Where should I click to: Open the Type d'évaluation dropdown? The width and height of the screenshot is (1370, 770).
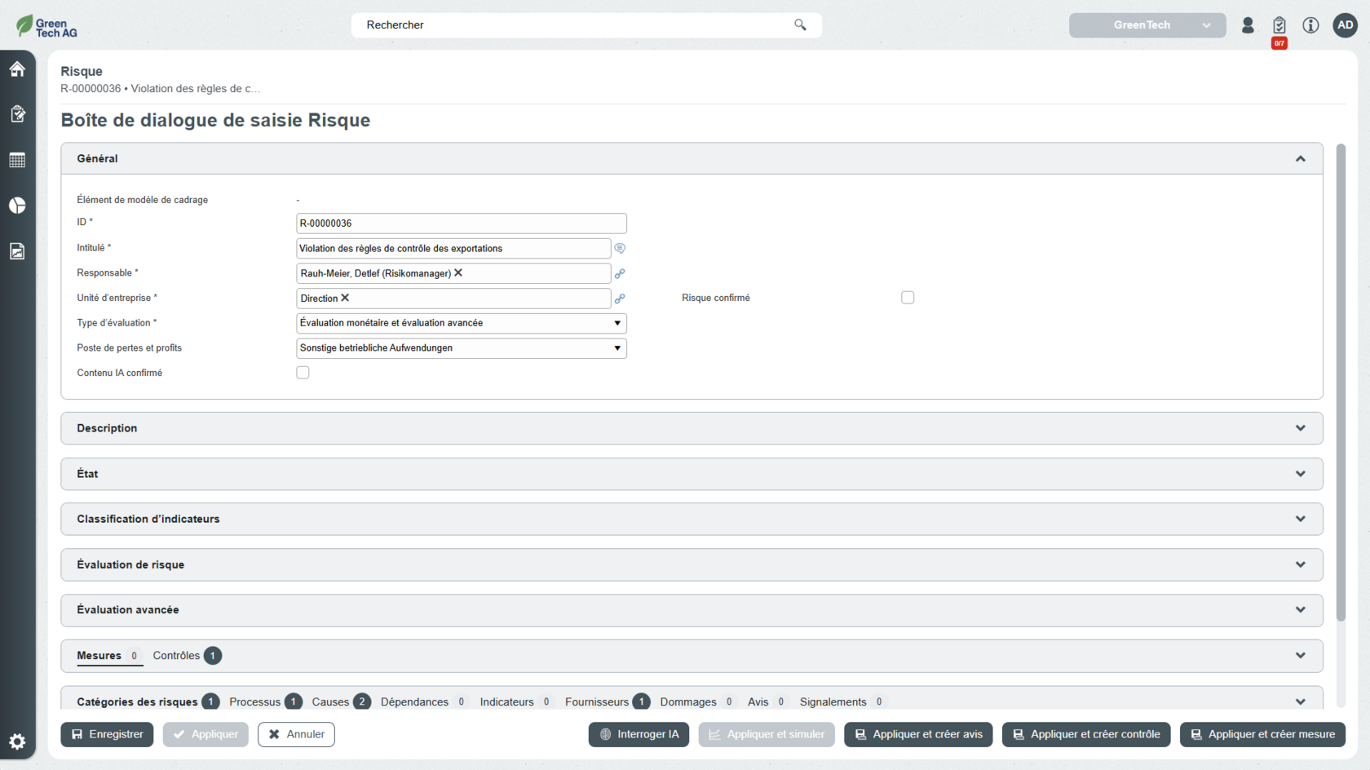point(461,323)
